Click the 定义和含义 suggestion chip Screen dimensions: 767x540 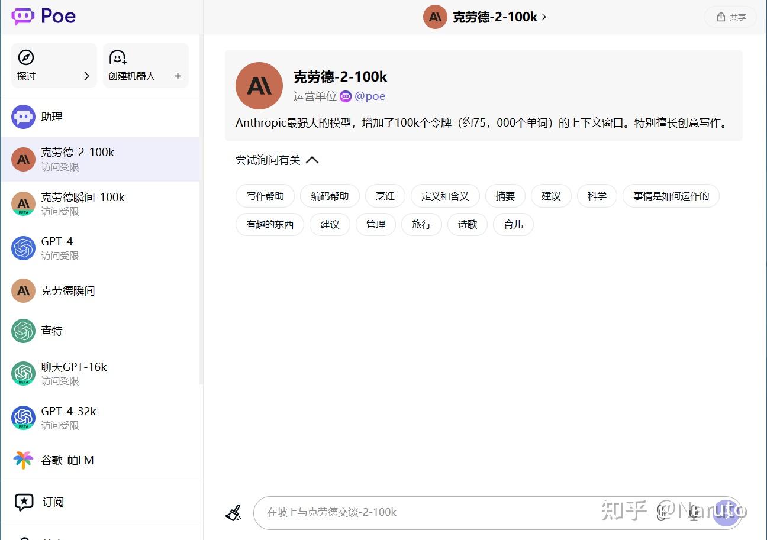point(445,196)
